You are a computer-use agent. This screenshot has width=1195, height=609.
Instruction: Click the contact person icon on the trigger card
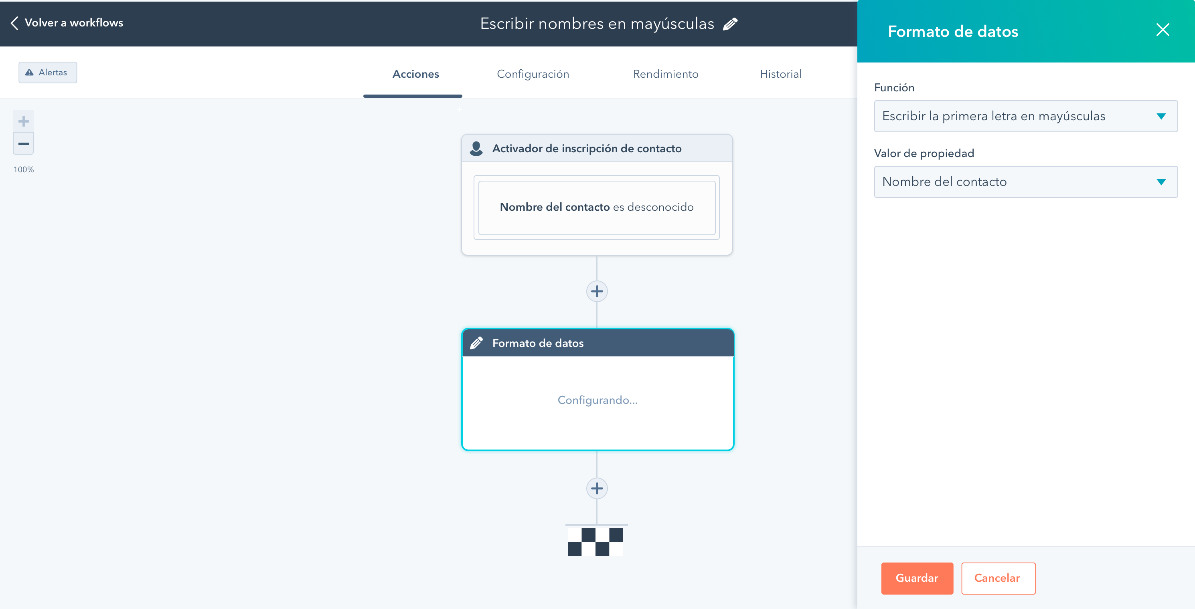click(476, 148)
